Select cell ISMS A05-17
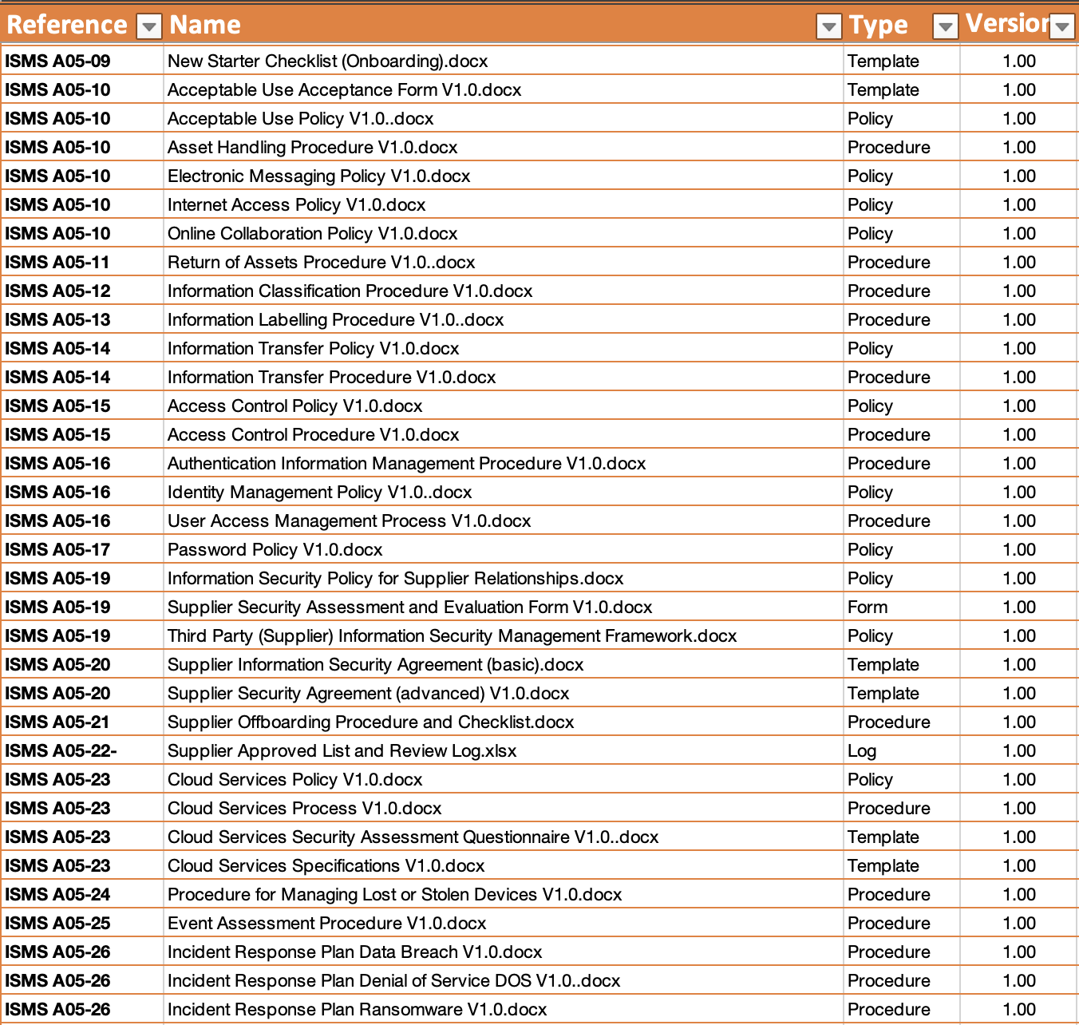1079x1025 pixels. coord(82,549)
